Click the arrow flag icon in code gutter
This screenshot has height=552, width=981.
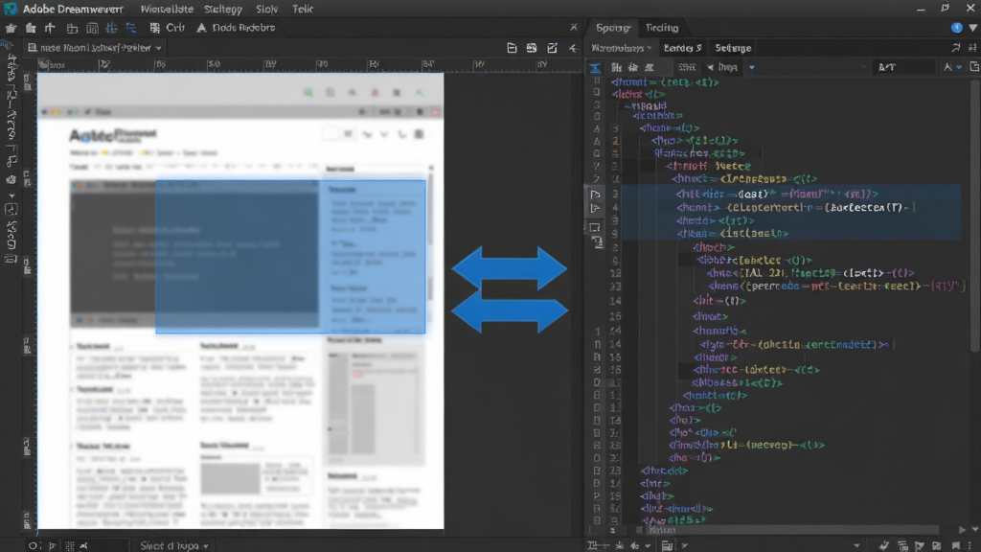click(594, 208)
